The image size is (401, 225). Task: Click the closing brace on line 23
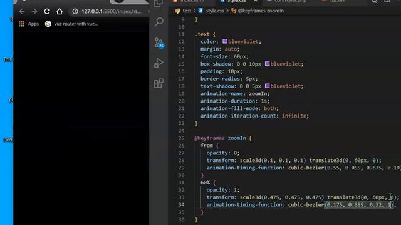[x=196, y=123]
